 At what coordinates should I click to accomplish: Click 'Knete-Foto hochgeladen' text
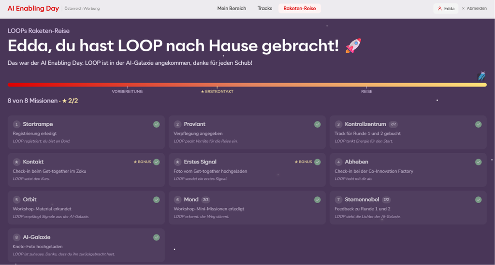[x=38, y=247]
